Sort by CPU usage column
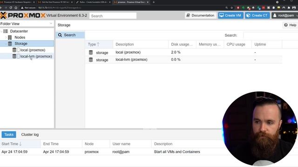The width and height of the screenshot is (298, 167). [237, 45]
